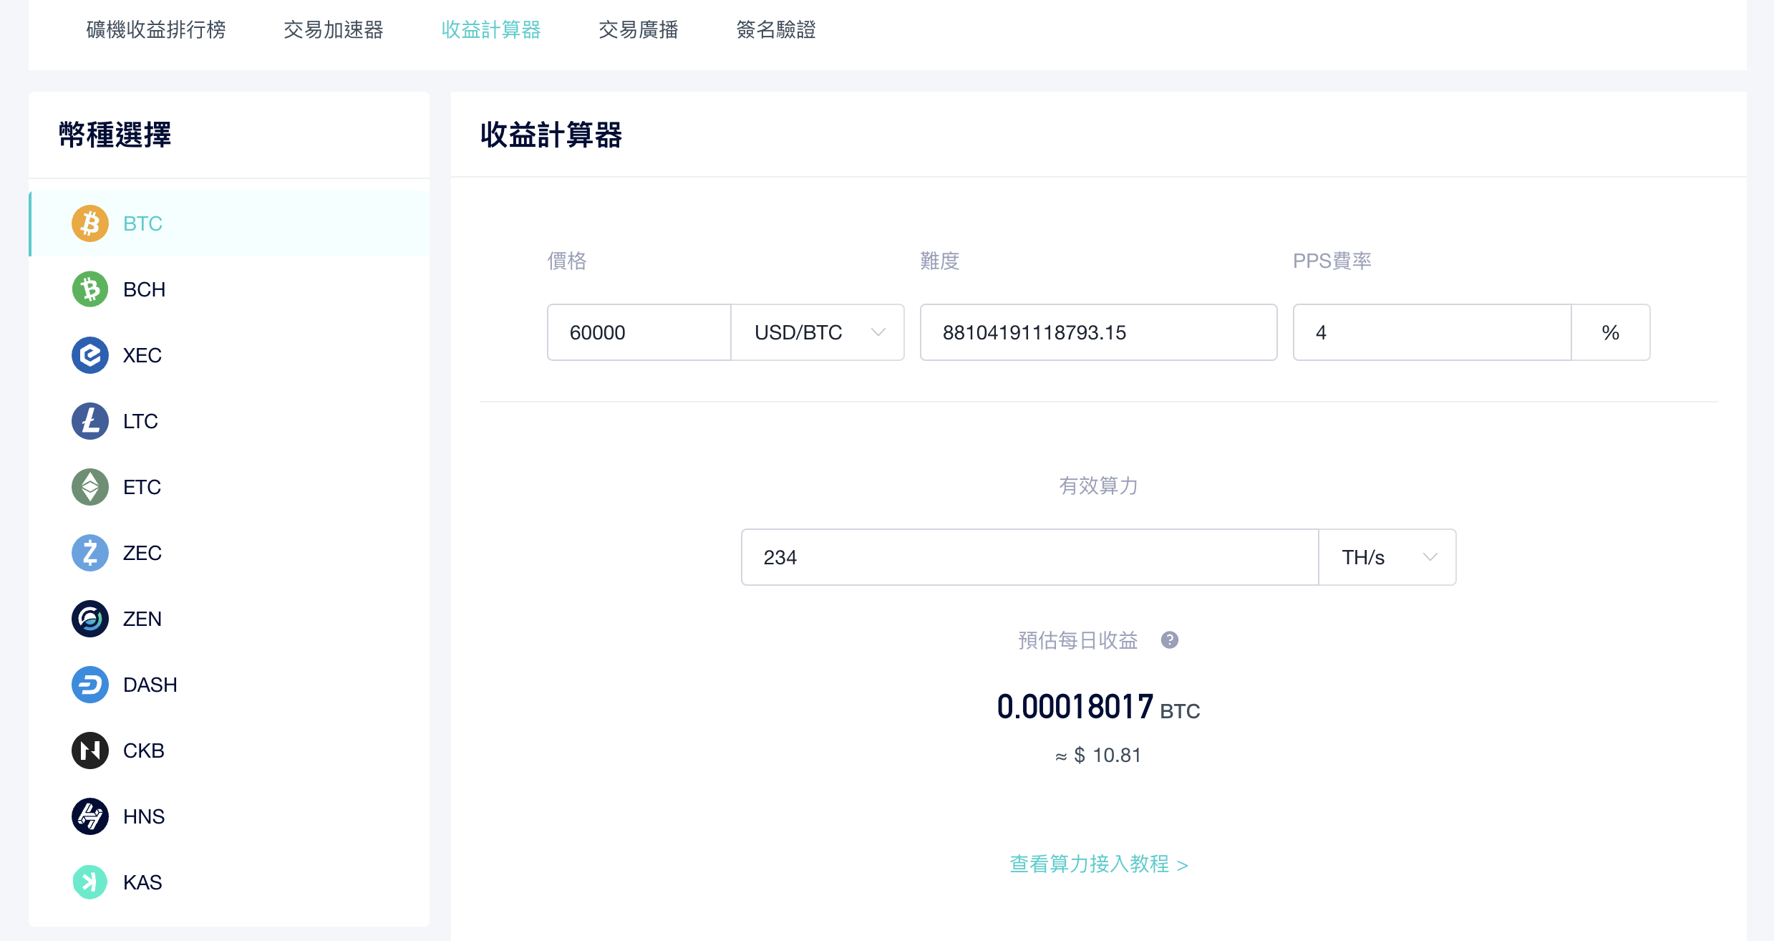Open the 查看算力接入教程 link
Viewport: 1774px width, 941px height.
tap(1099, 864)
